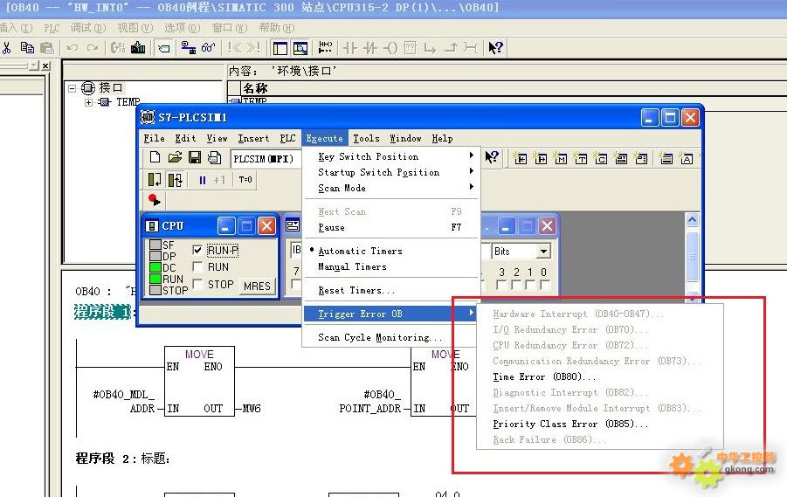This screenshot has height=497, width=787.
Task: Check the STOP checkbox in CPU window
Action: point(197,284)
